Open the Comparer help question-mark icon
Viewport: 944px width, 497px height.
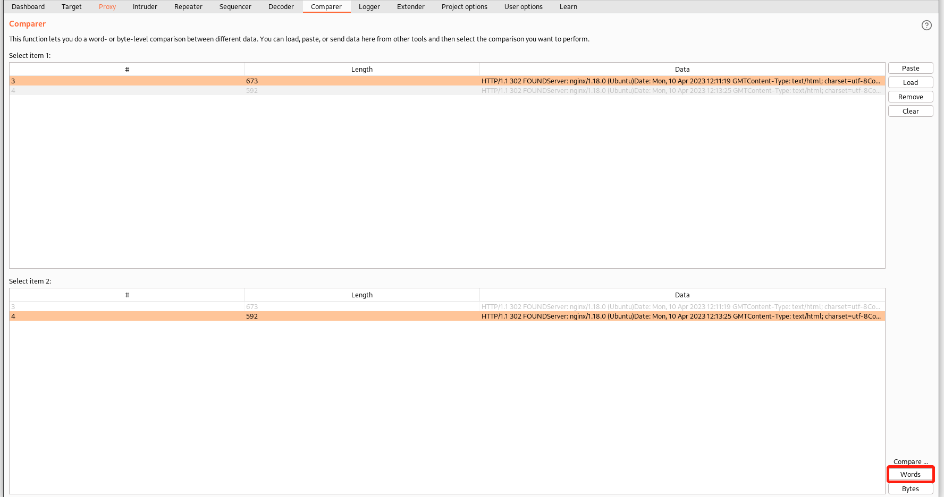[x=926, y=25]
